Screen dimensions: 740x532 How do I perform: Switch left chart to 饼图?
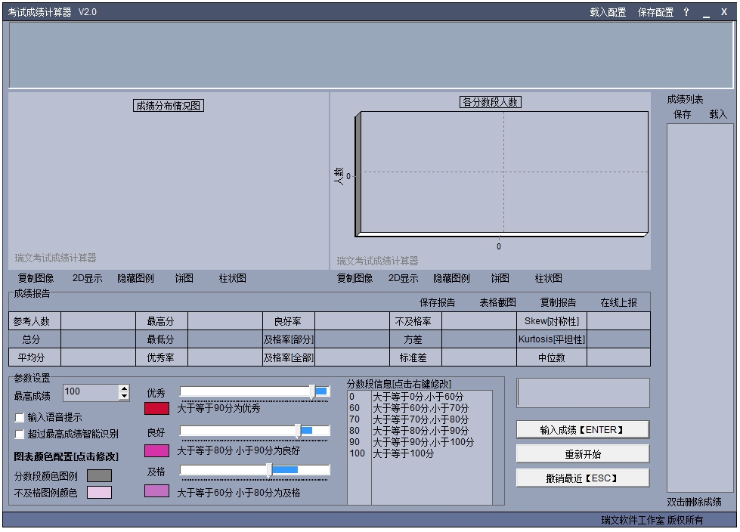coord(184,278)
